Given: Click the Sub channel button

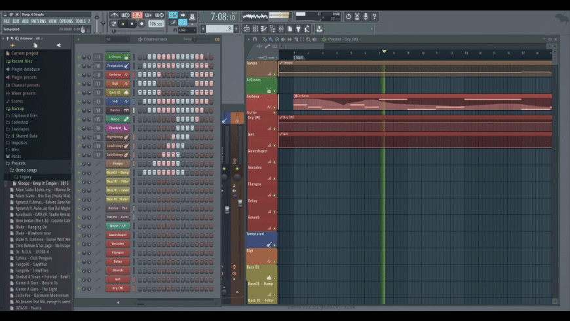Looking at the screenshot, I should (118, 102).
